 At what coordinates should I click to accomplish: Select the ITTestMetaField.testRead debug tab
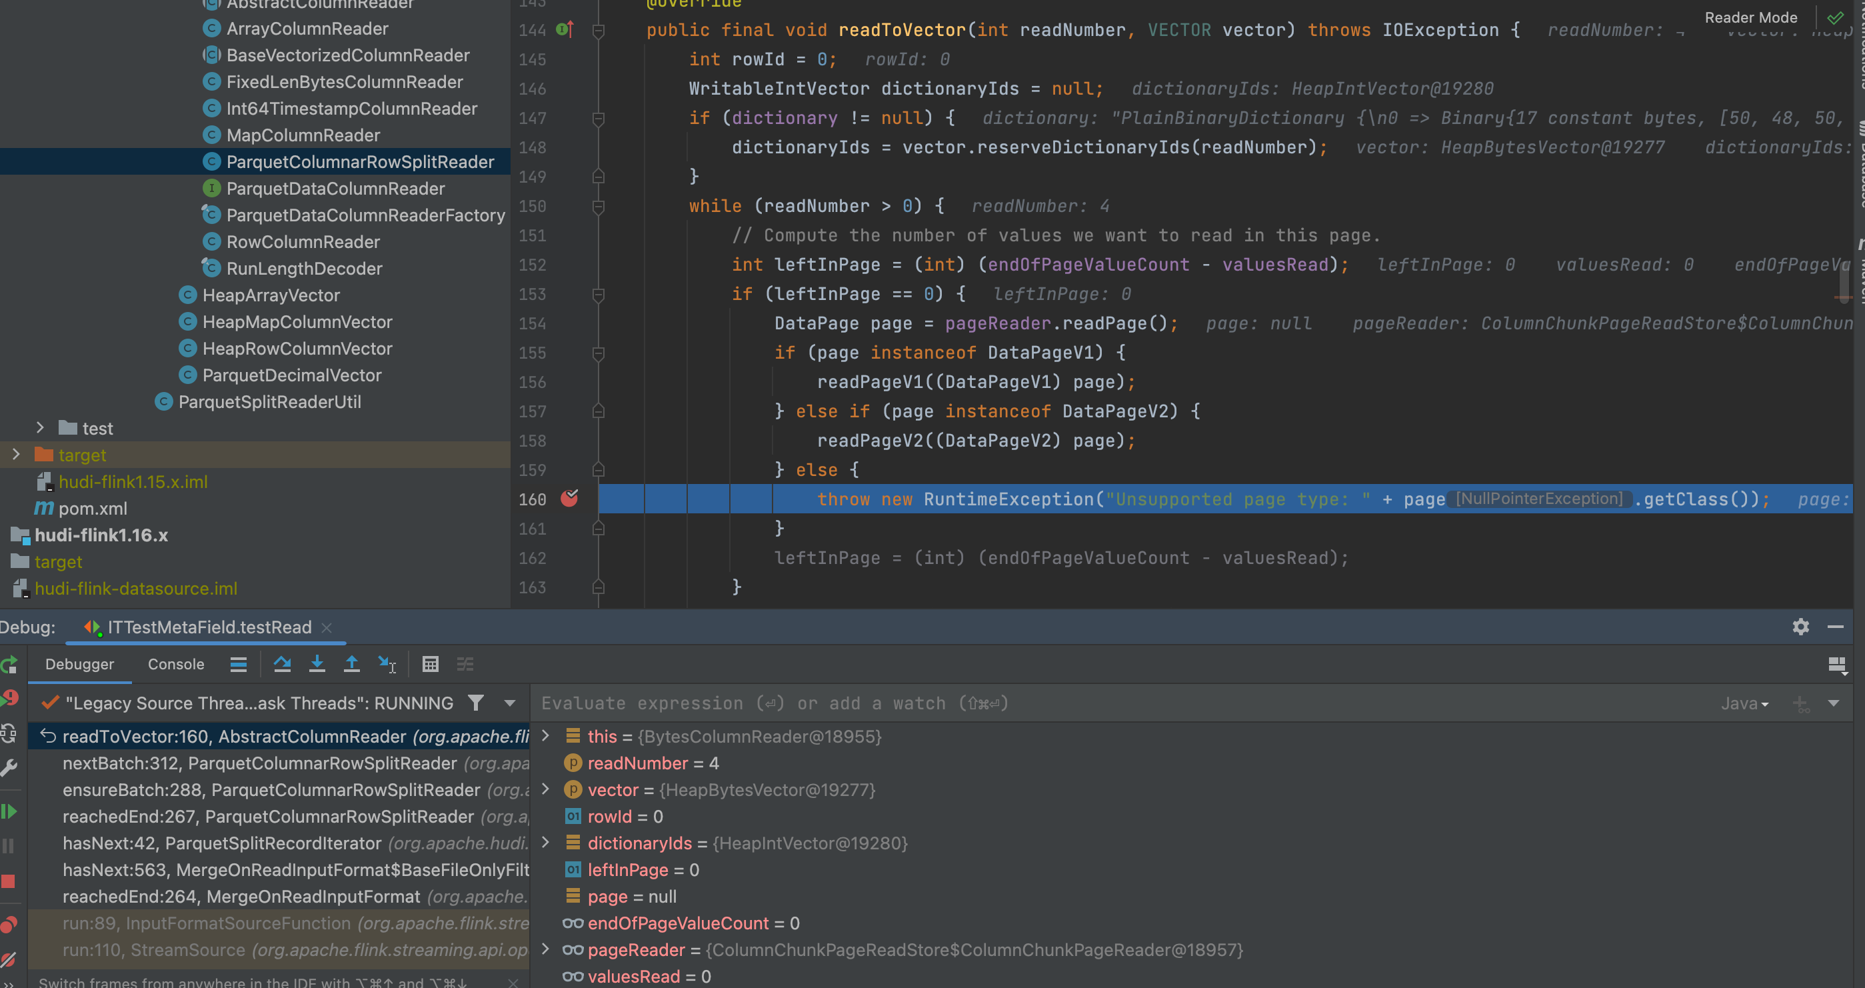pyautogui.click(x=209, y=627)
